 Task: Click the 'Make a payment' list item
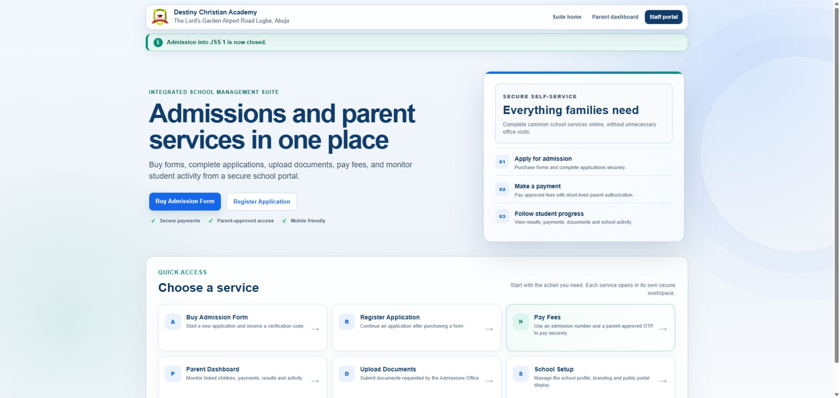pos(584,189)
